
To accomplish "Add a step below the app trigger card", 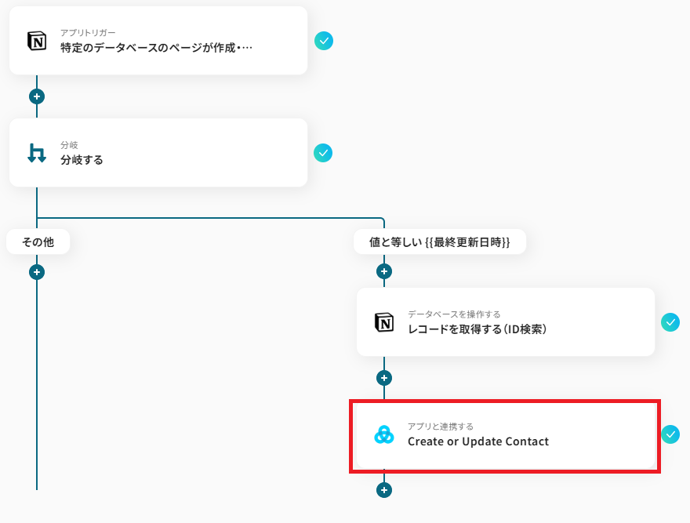I will click(x=37, y=96).
